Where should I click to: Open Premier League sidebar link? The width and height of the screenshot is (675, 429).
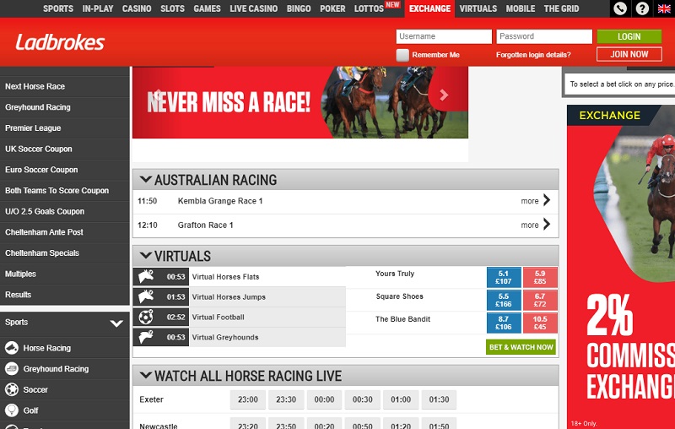[x=33, y=128]
